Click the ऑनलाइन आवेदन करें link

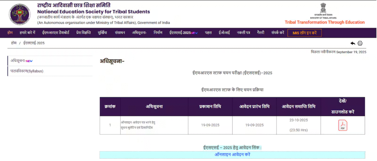click(232, 155)
